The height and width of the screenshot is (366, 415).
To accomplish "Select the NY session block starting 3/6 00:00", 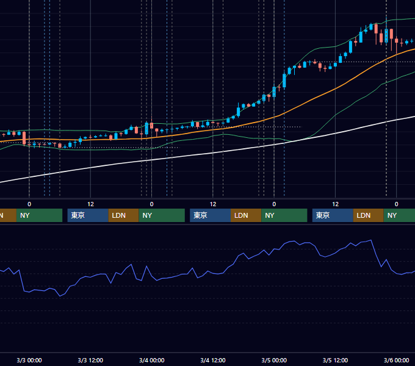I will coord(399,215).
